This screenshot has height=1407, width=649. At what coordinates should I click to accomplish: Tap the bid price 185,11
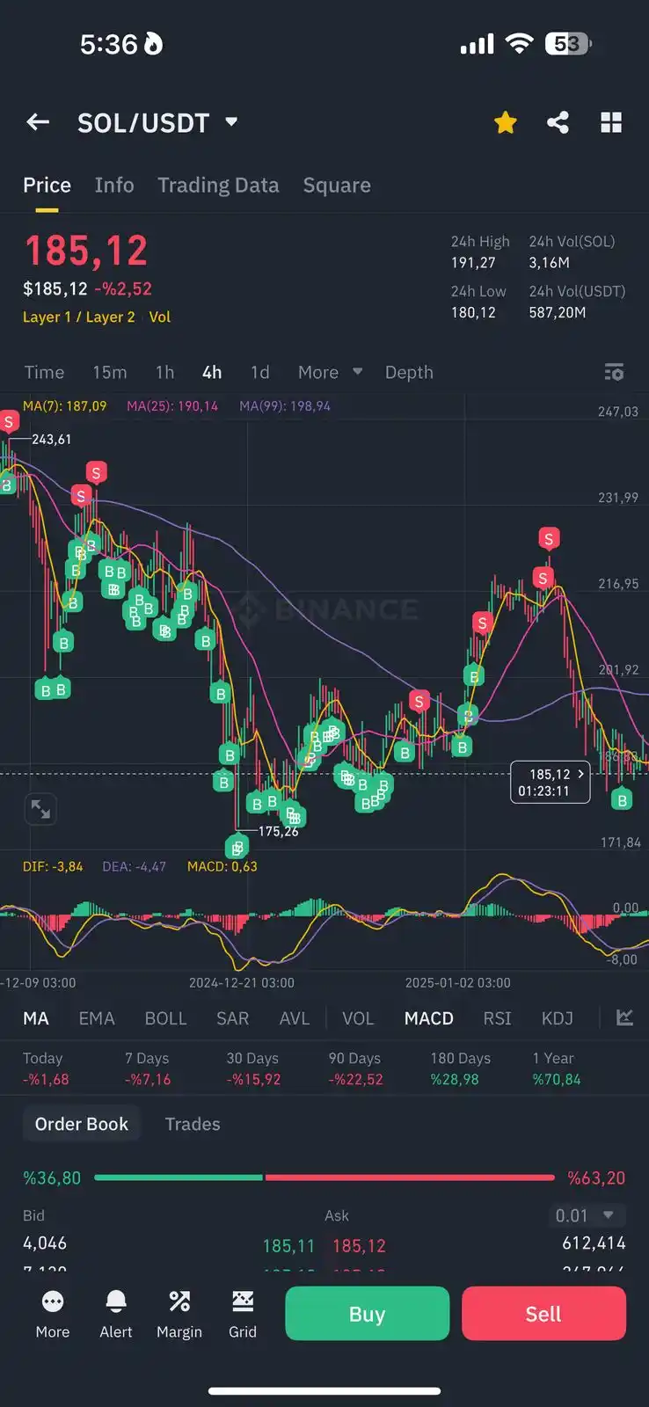click(x=288, y=1246)
